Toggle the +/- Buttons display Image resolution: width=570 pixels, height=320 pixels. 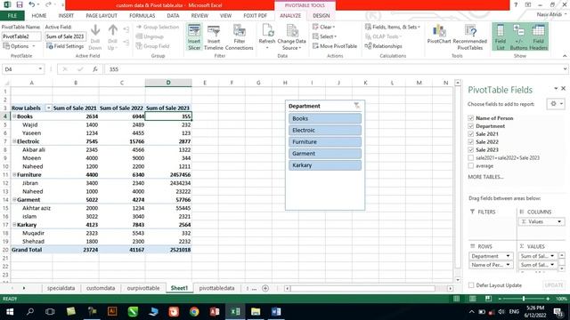click(518, 36)
